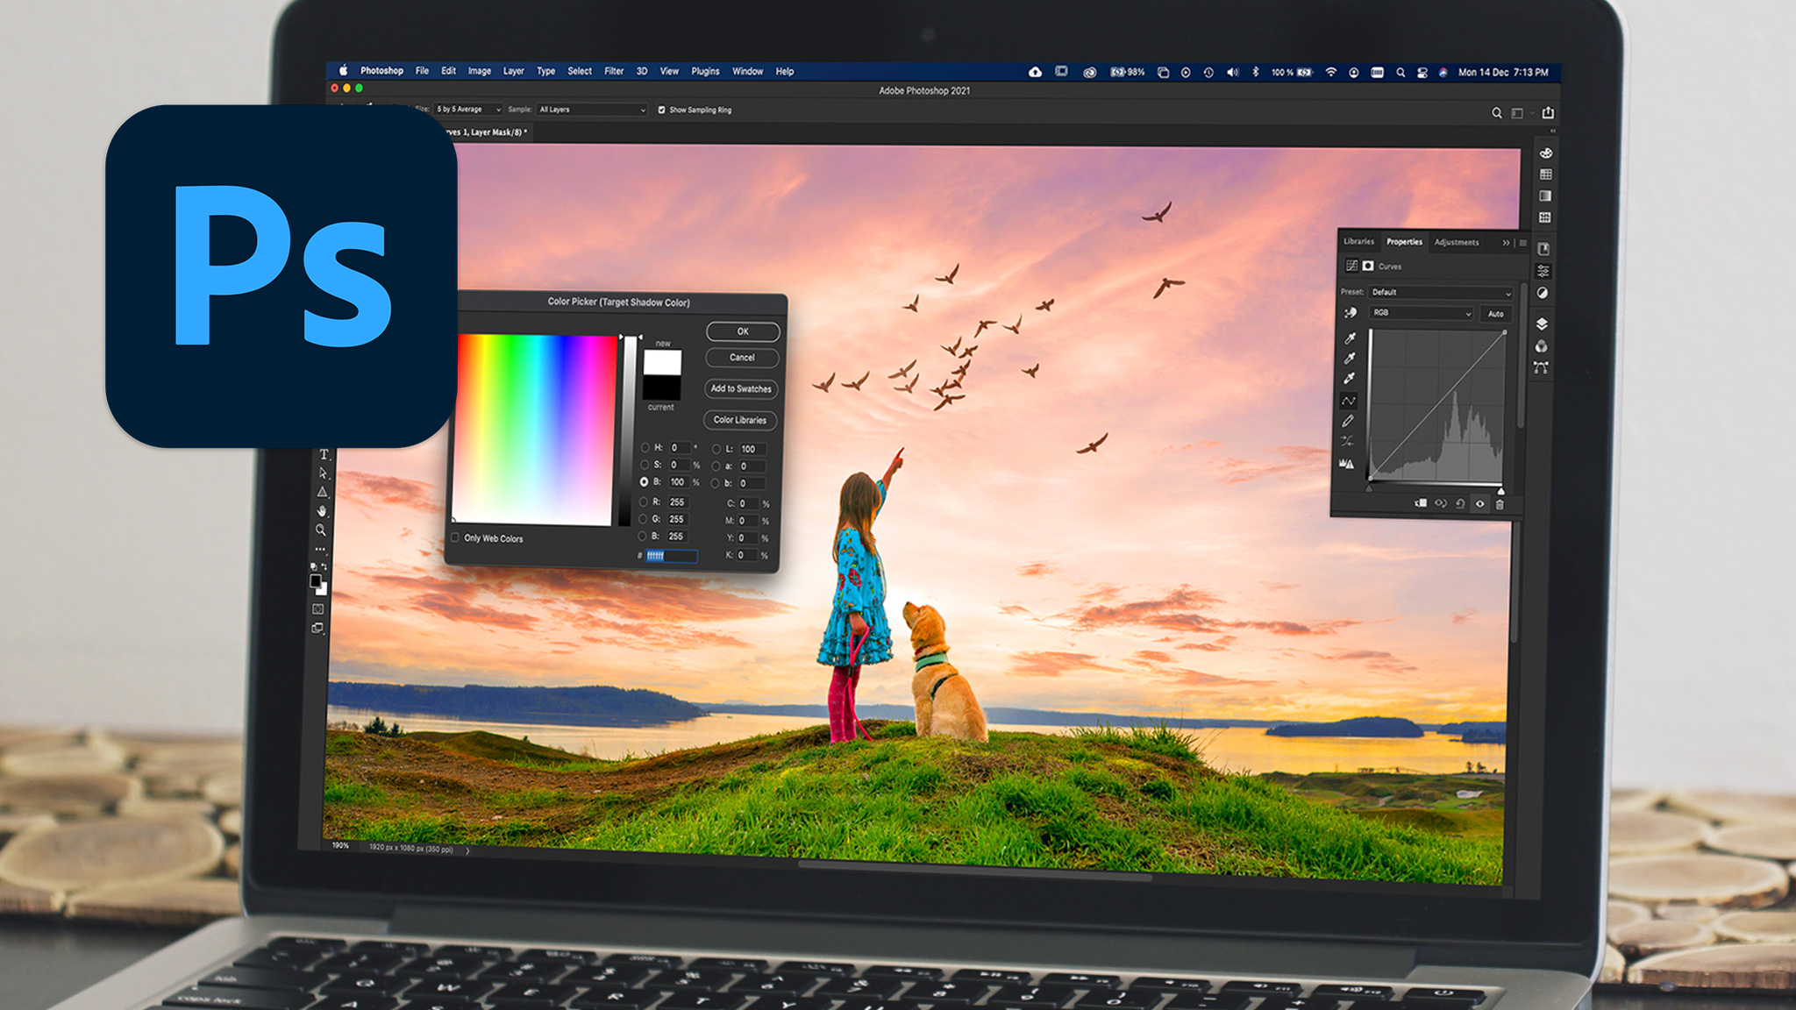This screenshot has height=1010, width=1796.
Task: Select the S saturation radio button
Action: (x=645, y=465)
